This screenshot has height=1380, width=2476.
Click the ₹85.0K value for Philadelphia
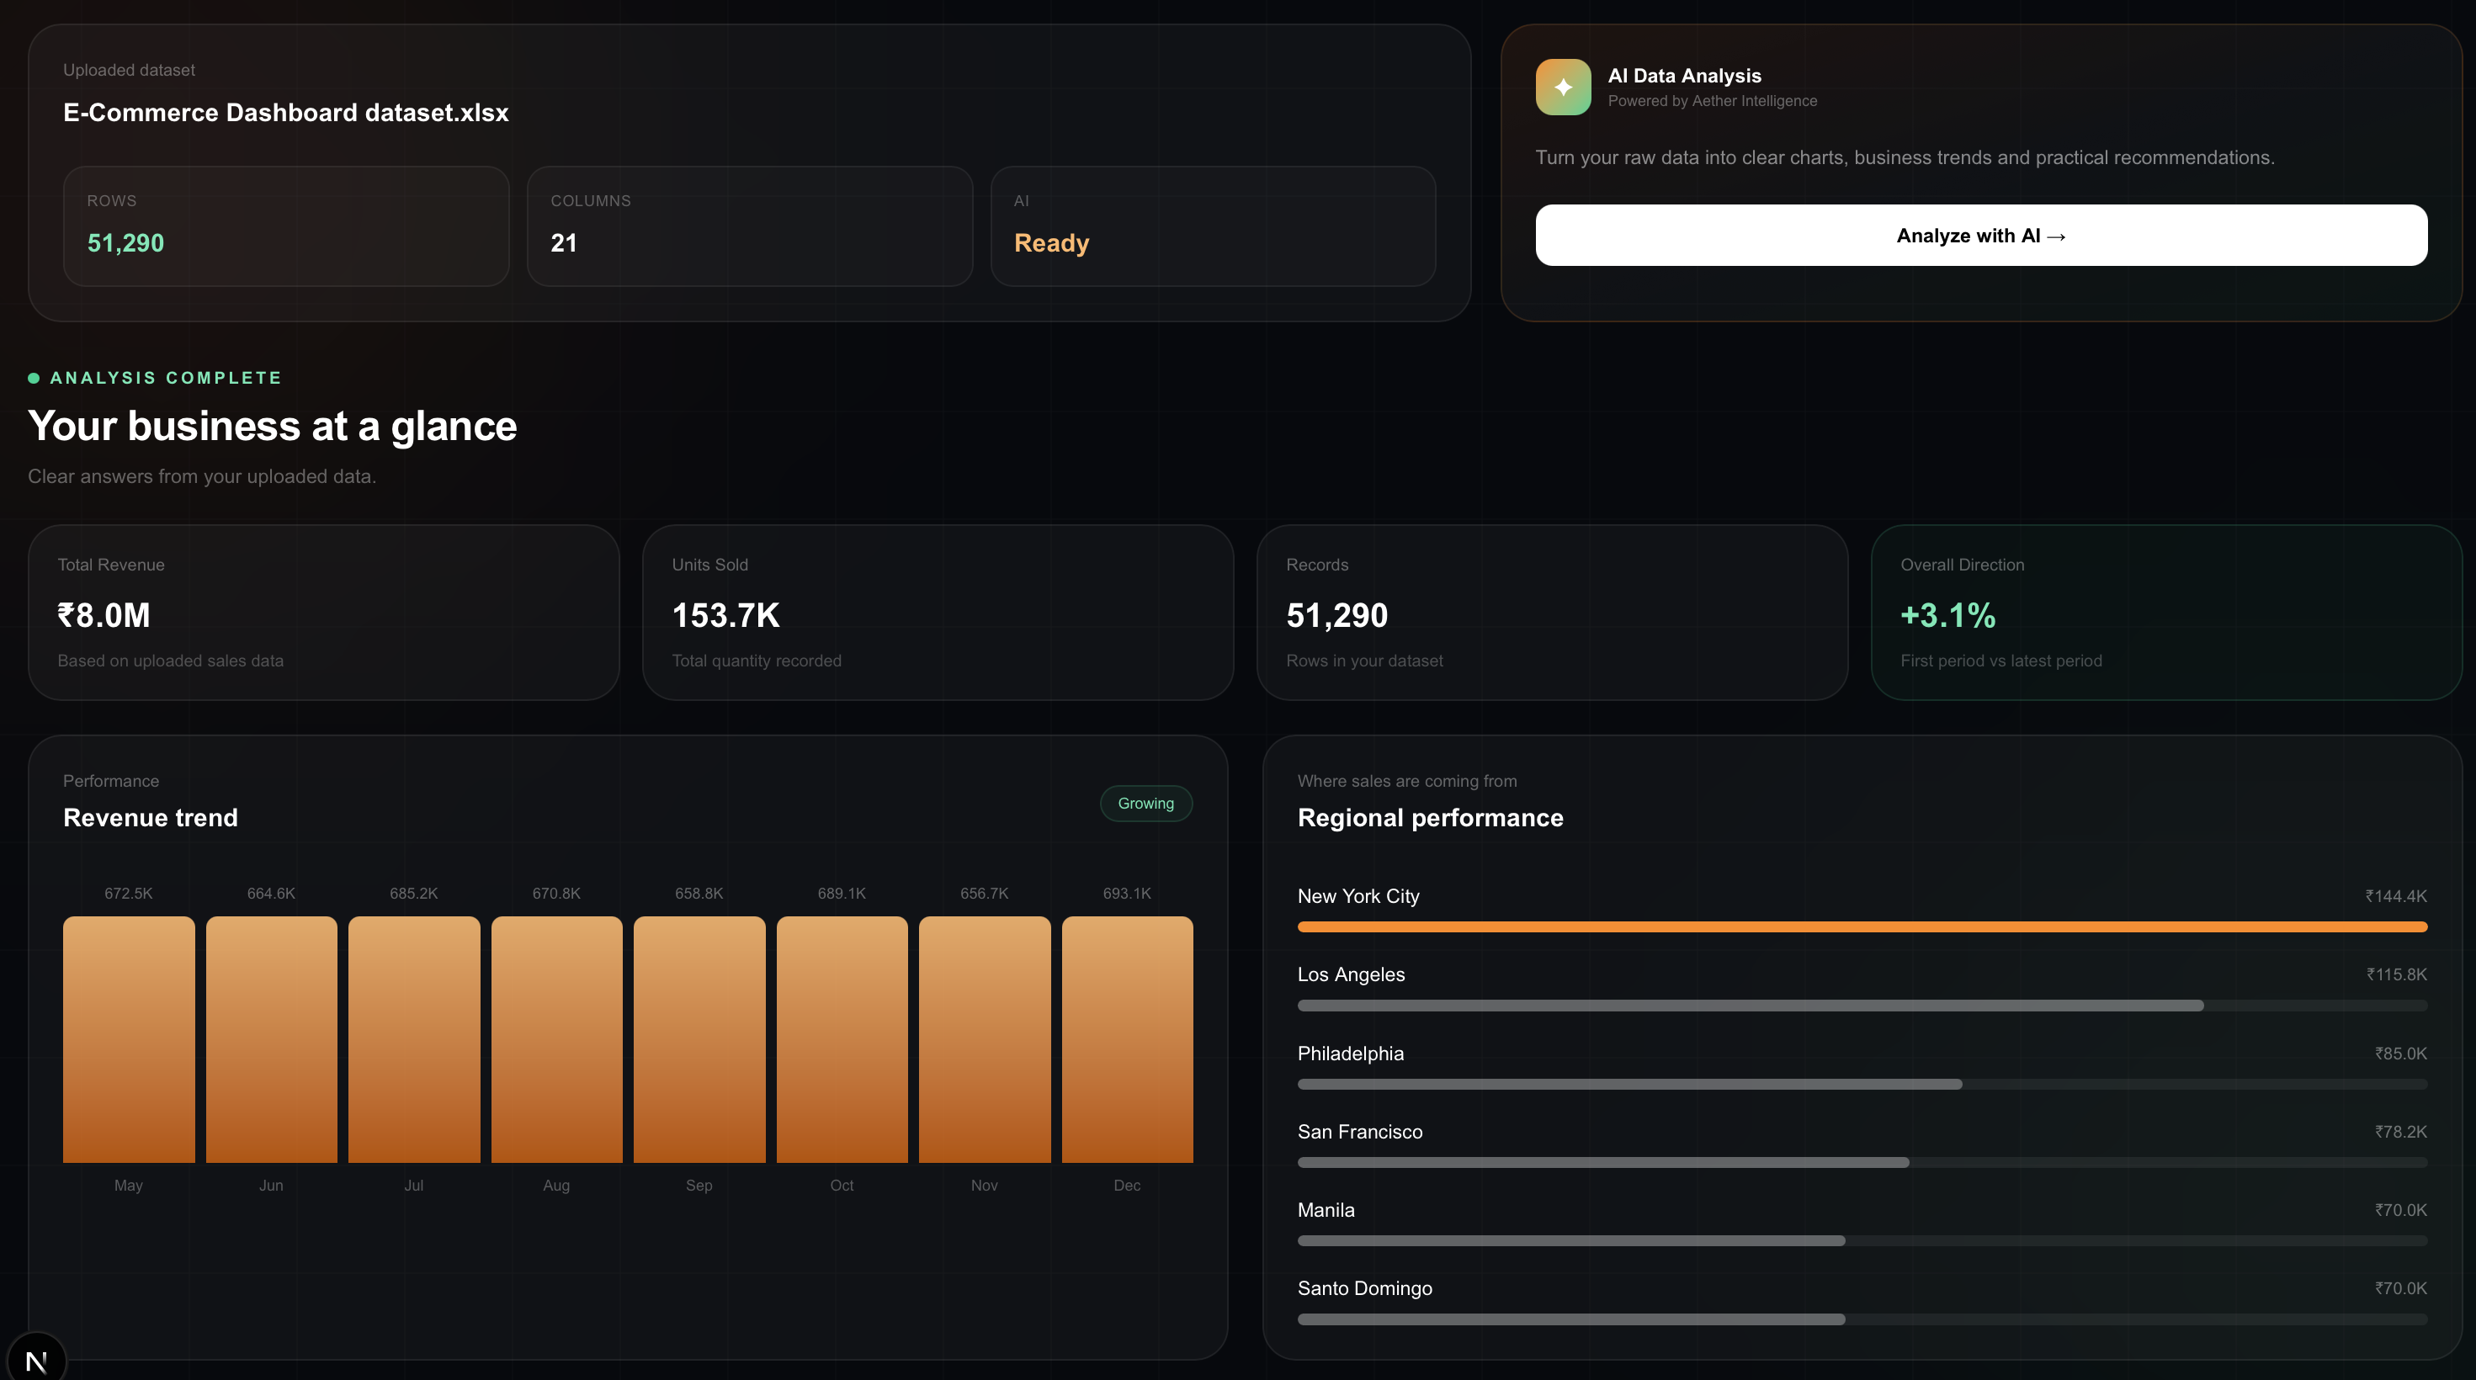[2401, 1054]
